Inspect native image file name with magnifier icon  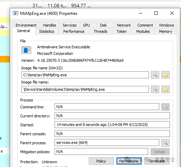tap(155, 89)
